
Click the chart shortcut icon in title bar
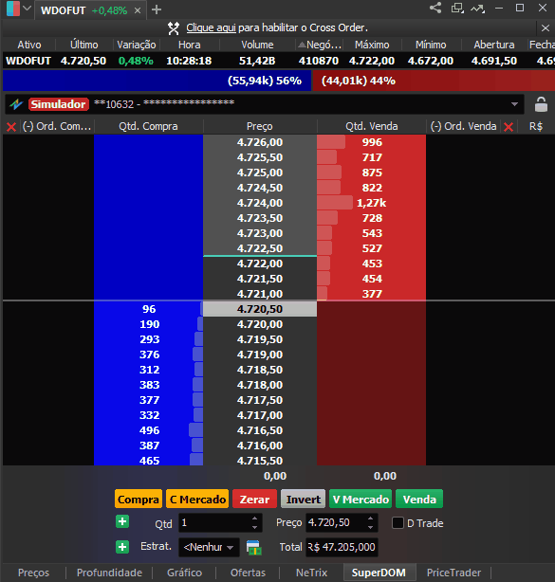(478, 8)
